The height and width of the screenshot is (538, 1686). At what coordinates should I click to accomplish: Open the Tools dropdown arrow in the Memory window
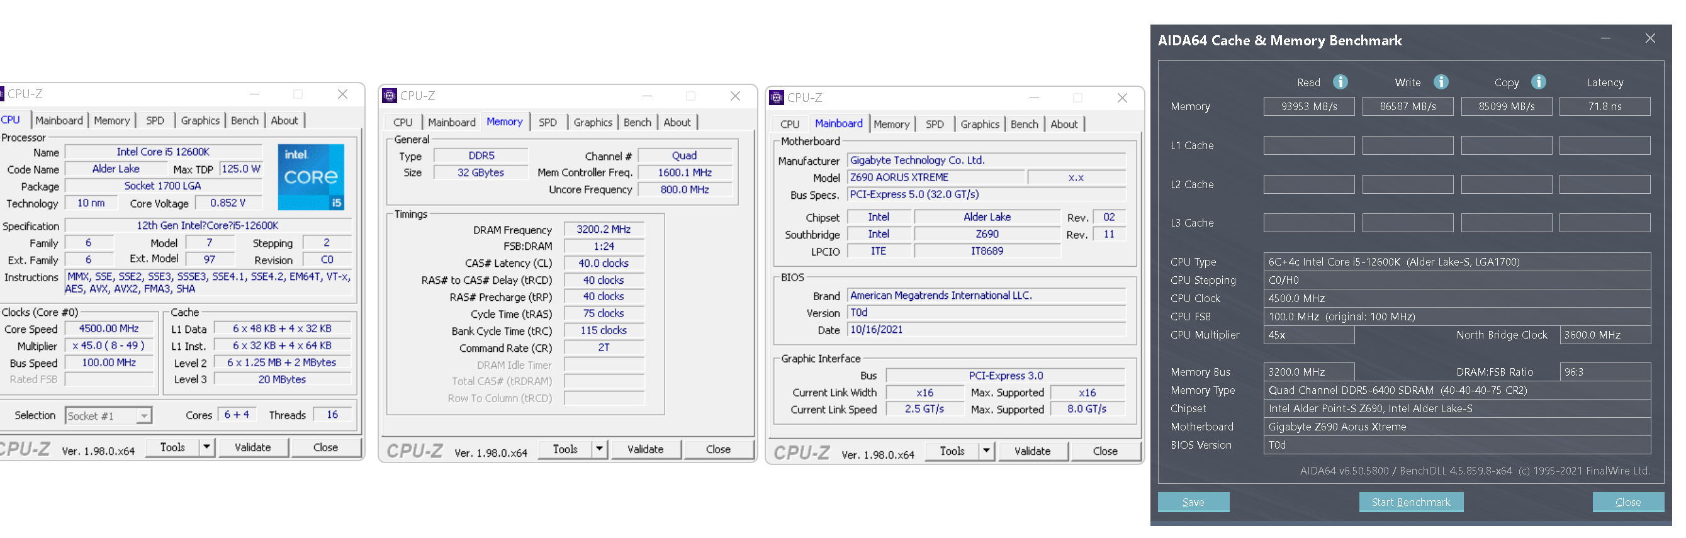point(600,449)
